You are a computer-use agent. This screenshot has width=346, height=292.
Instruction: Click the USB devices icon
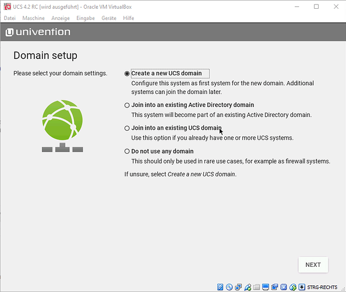click(x=248, y=287)
